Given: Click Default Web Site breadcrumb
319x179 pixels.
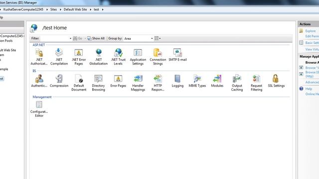Looking at the screenshot, I should (75, 9).
